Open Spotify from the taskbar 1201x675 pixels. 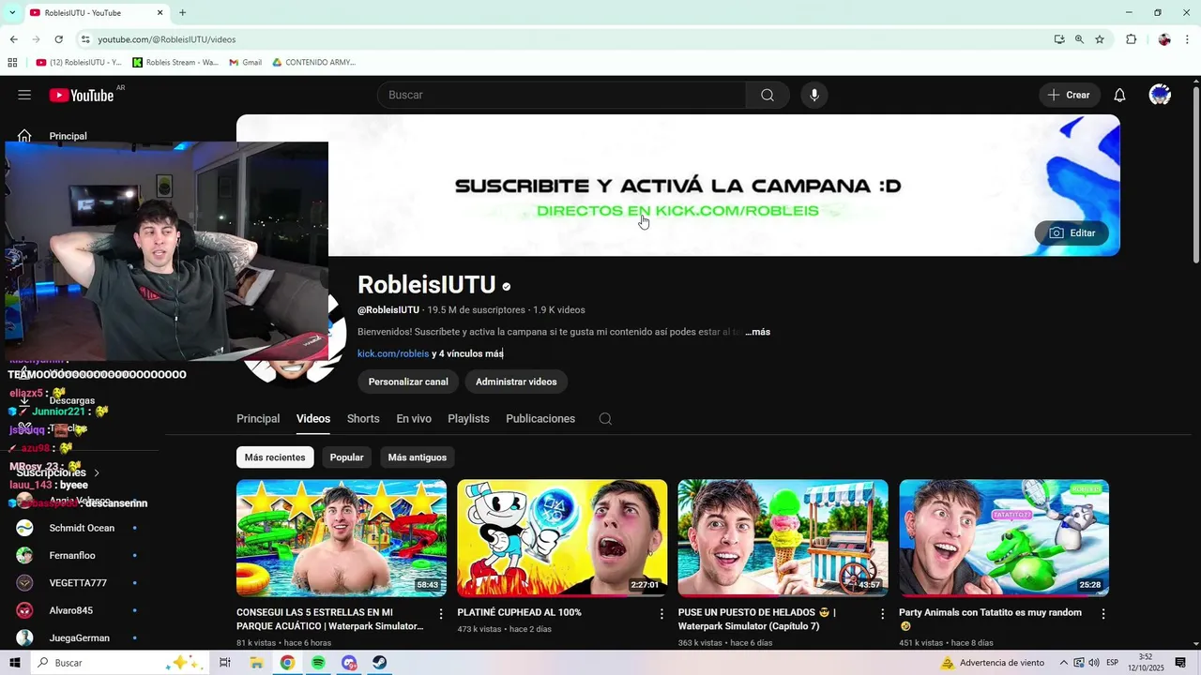[318, 663]
